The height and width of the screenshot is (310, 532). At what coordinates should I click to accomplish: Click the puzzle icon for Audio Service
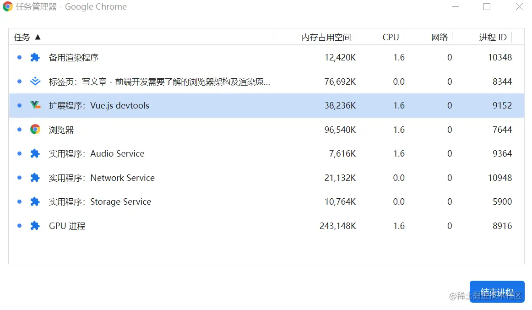pyautogui.click(x=35, y=153)
